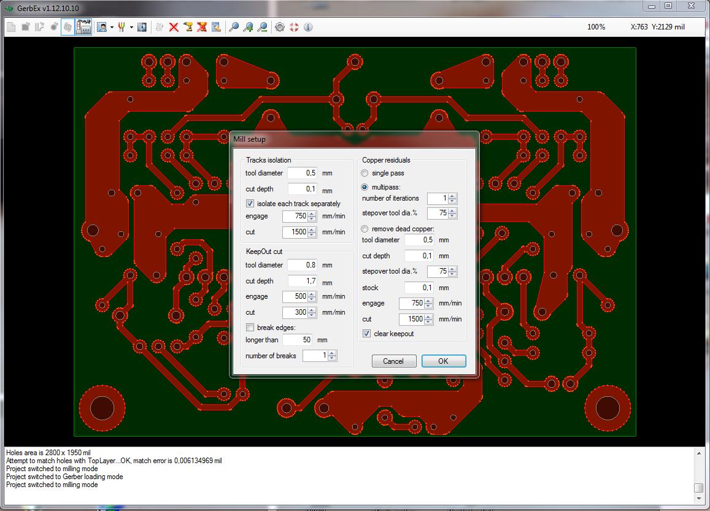The image size is (710, 511).
Task: Click the blank page new project icon
Action: (11, 27)
